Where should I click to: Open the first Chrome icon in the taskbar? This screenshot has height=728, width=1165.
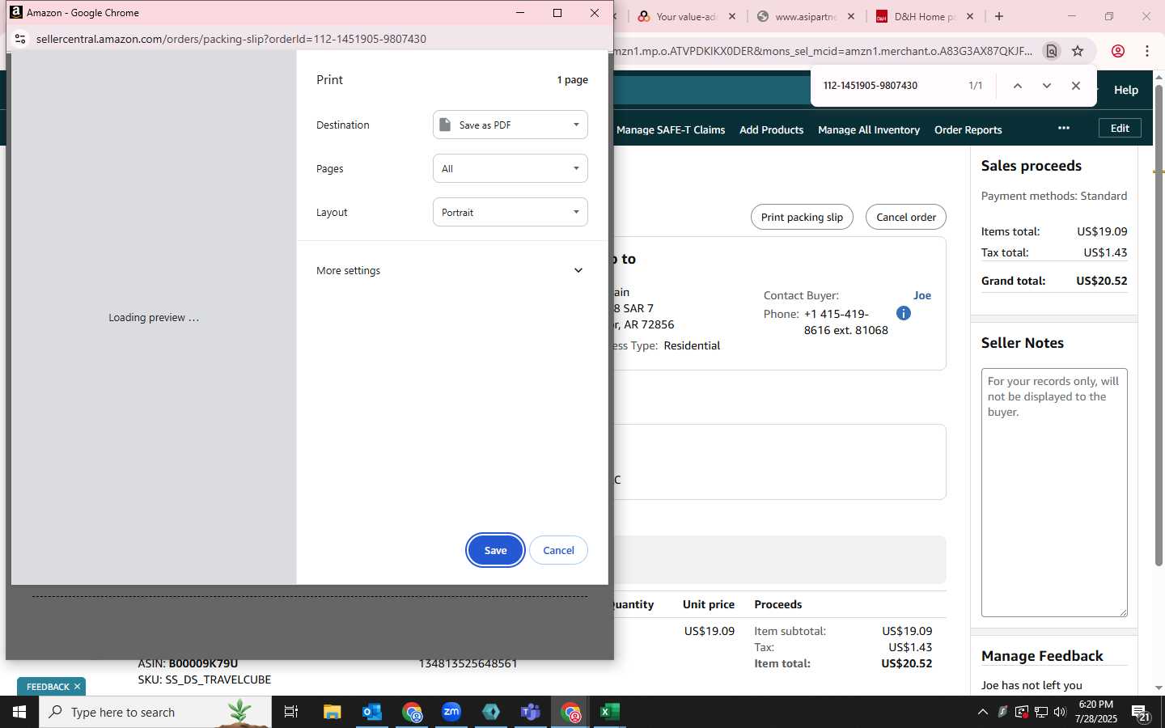tap(412, 712)
